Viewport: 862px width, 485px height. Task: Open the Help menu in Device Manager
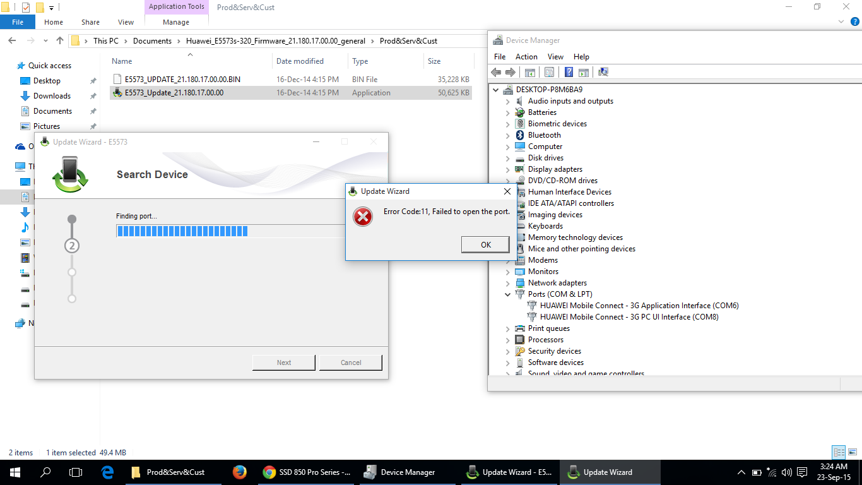pos(581,56)
